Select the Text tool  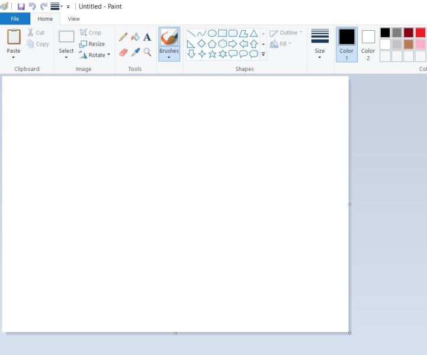click(147, 37)
